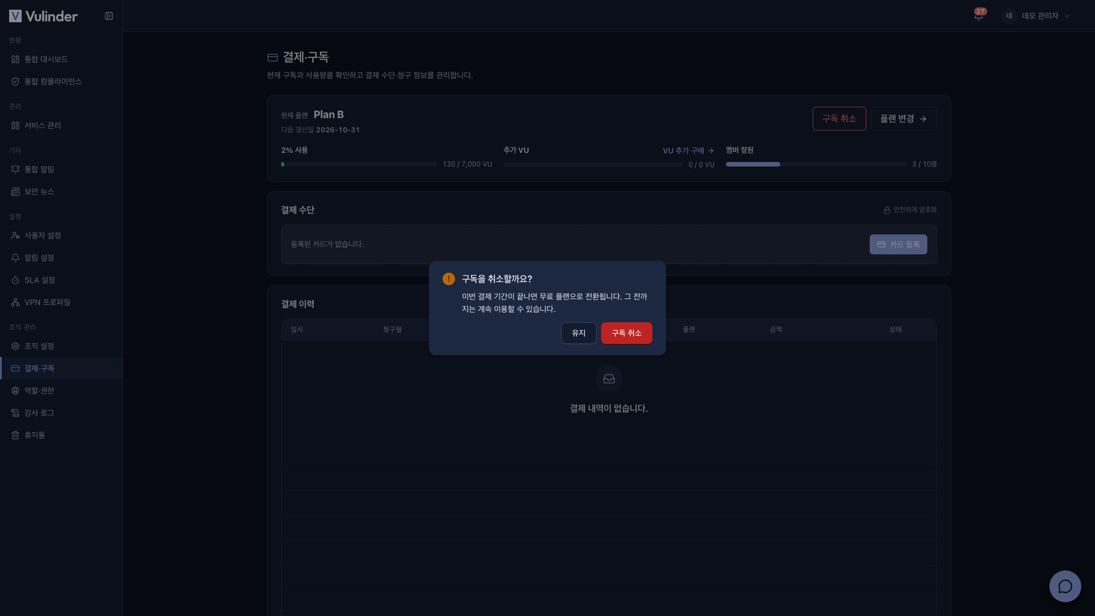Click the empty inbox icon in payment history

[x=609, y=379]
